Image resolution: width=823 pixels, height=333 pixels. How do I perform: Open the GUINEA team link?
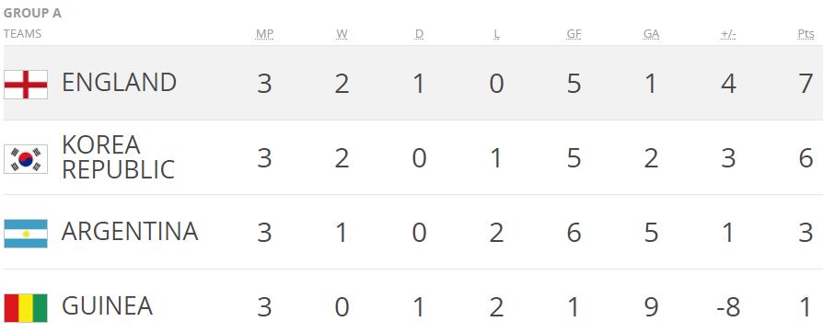tap(107, 306)
